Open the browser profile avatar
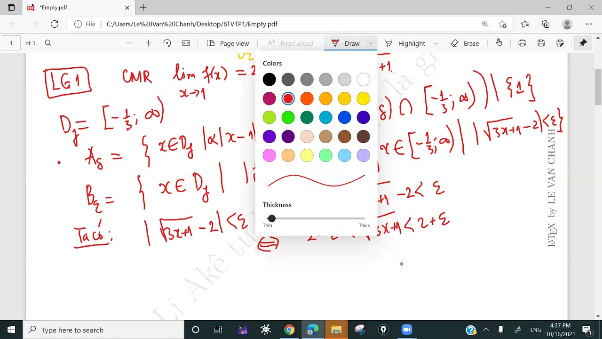 [567, 24]
